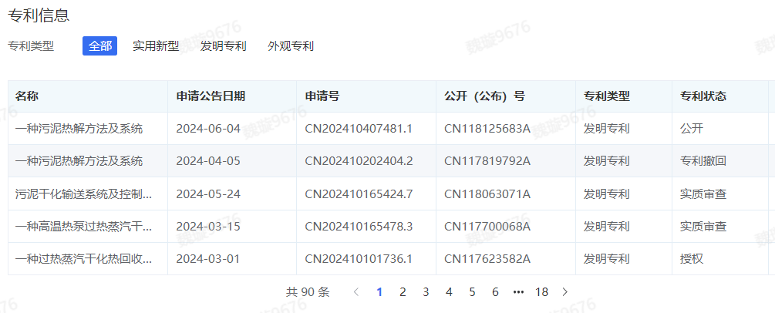775x313 pixels.
Task: Click the pagination ellipsis to jump pages
Action: click(x=518, y=292)
